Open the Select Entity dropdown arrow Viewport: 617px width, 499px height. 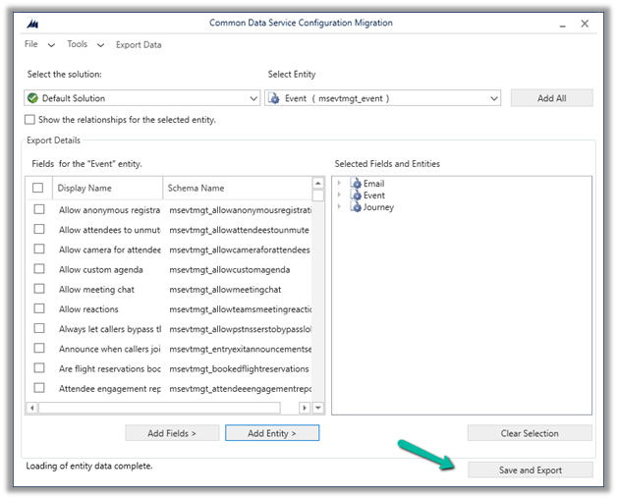coord(493,98)
